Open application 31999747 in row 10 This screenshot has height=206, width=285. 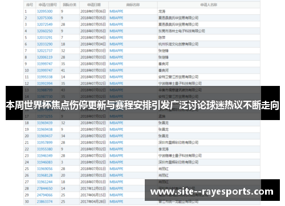[x=44, y=71]
